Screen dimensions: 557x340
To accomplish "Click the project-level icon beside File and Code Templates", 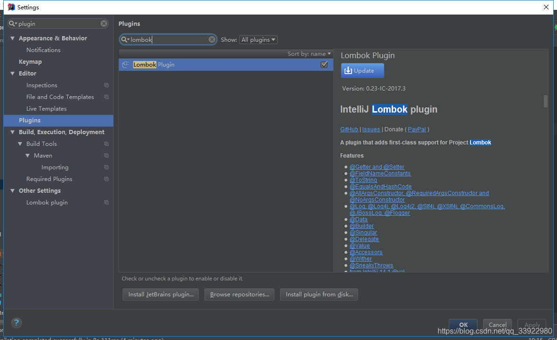I will (106, 97).
